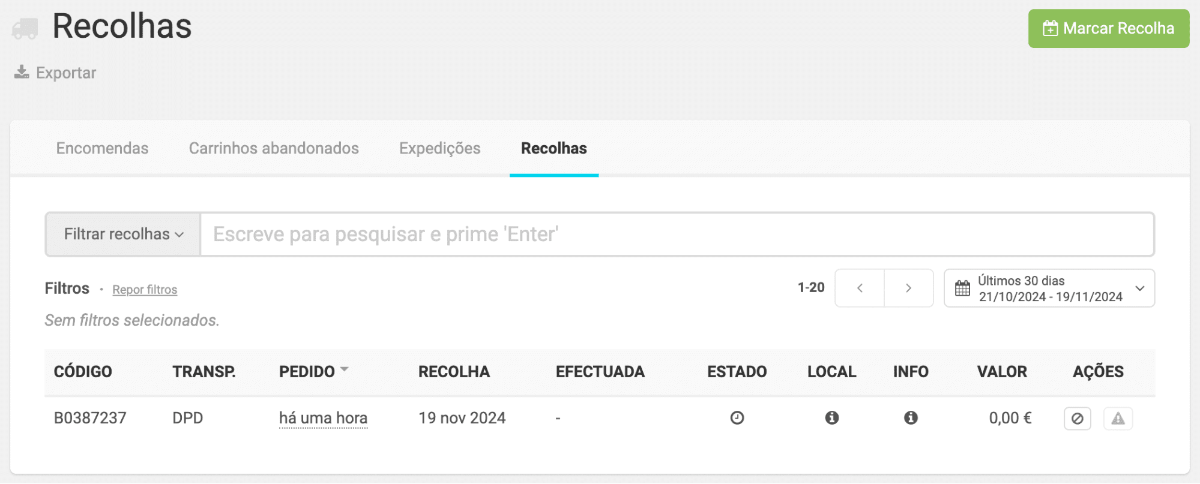Go to previous page of results
This screenshot has width=1200, height=484.
coord(860,288)
